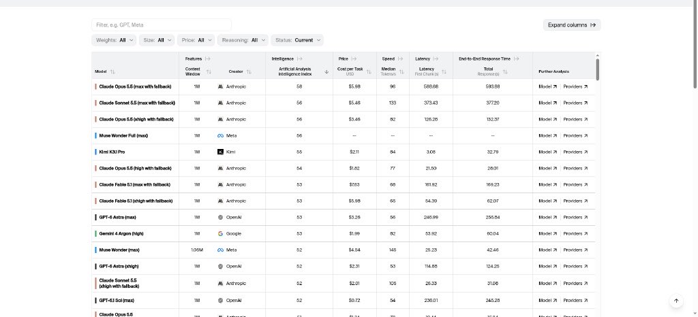The width and height of the screenshot is (698, 317).
Task: Open the Size filter dropdown
Action: click(157, 40)
